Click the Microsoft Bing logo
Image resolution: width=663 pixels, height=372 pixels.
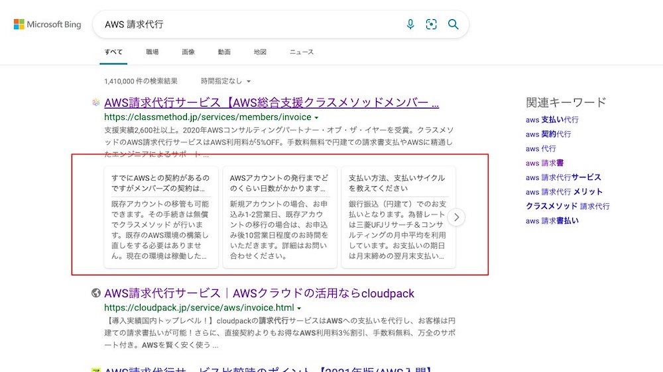click(48, 24)
